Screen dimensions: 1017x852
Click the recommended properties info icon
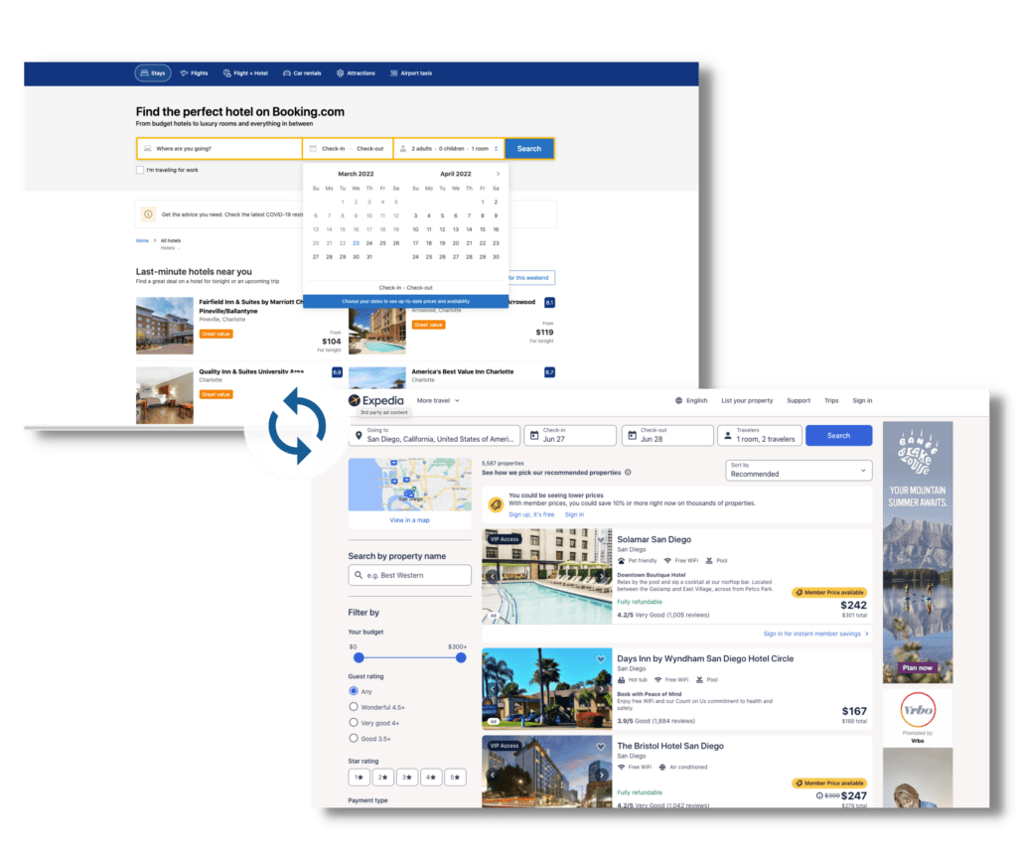click(628, 472)
